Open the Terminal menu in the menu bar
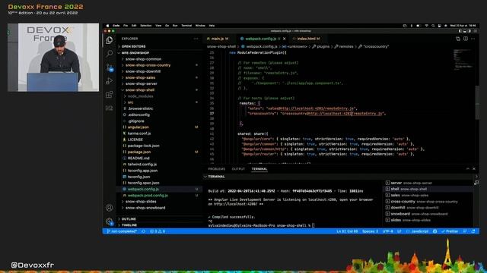This screenshot has width=487, height=273. tap(186, 26)
